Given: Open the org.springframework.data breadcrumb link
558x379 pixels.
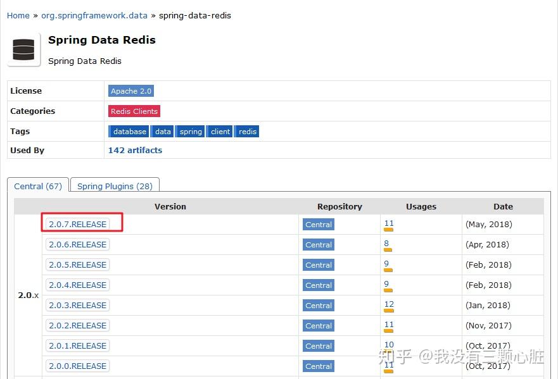Looking at the screenshot, I should point(94,15).
